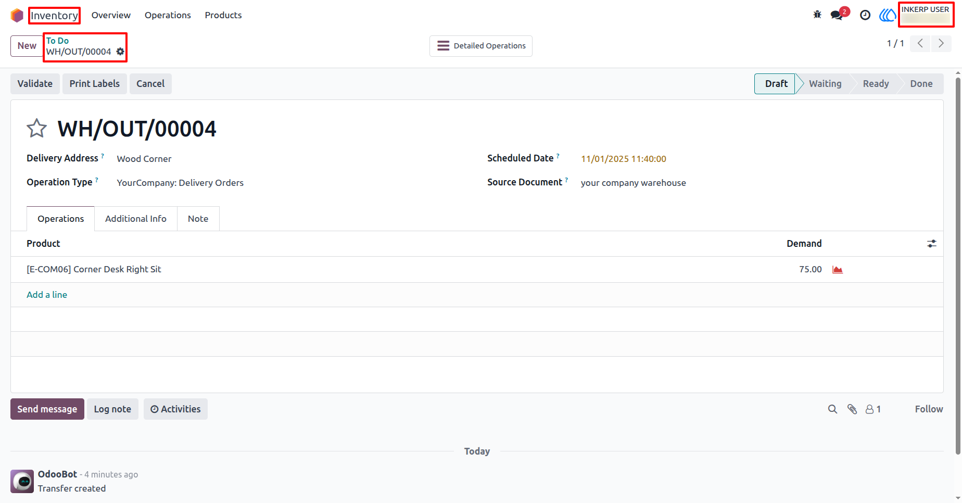Edit the 75.00 demand quantity

tap(811, 269)
